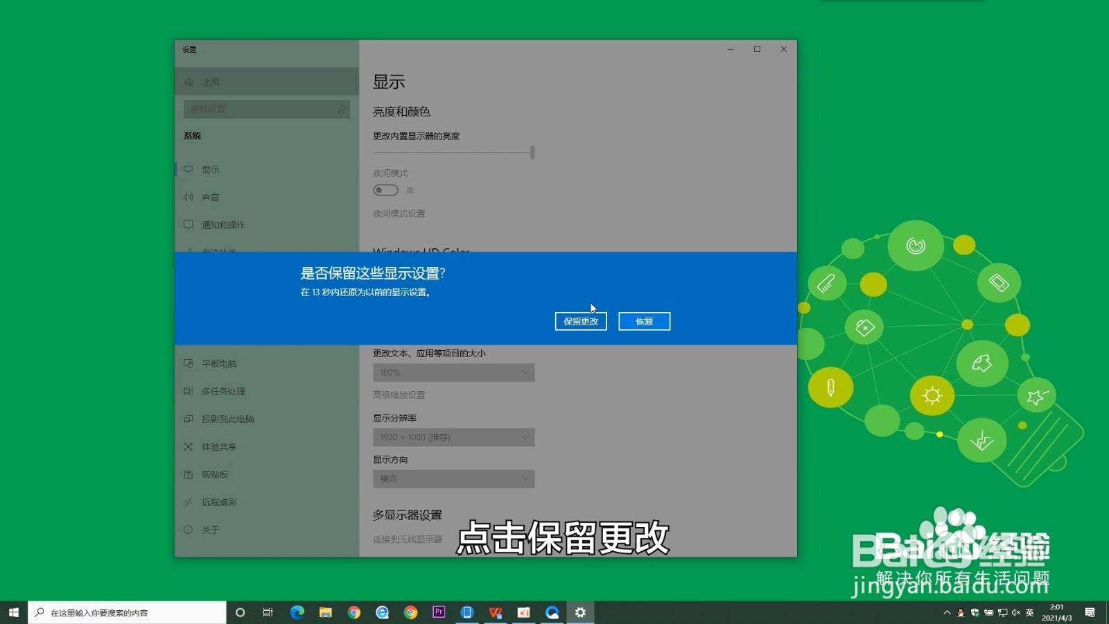Open the blue phone app on taskbar
This screenshot has height=624, width=1109.
pyautogui.click(x=467, y=612)
